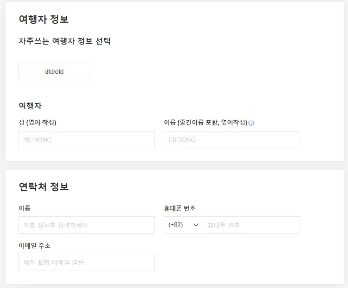Viewport: 348px width, 288px height.
Task: Focus the 휴대폰 번호 phone number input
Action: click(x=251, y=225)
